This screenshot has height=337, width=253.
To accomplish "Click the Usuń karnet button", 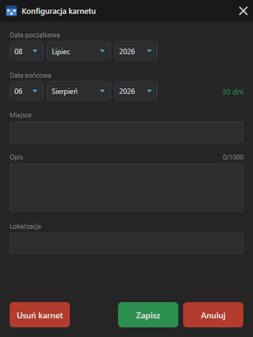I will tap(40, 315).
